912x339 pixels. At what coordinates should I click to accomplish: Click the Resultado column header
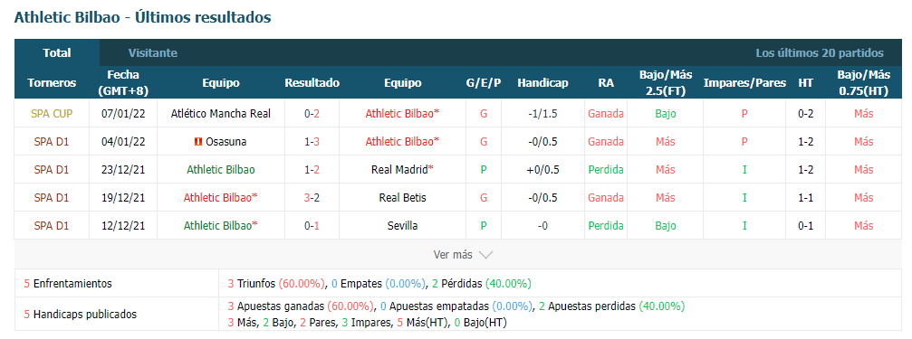point(312,83)
